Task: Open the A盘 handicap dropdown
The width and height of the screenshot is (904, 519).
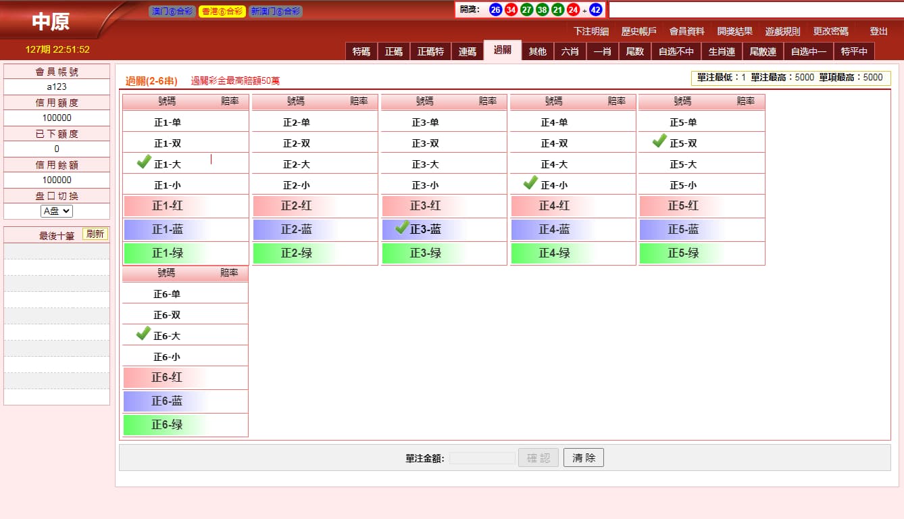Action: click(57, 211)
